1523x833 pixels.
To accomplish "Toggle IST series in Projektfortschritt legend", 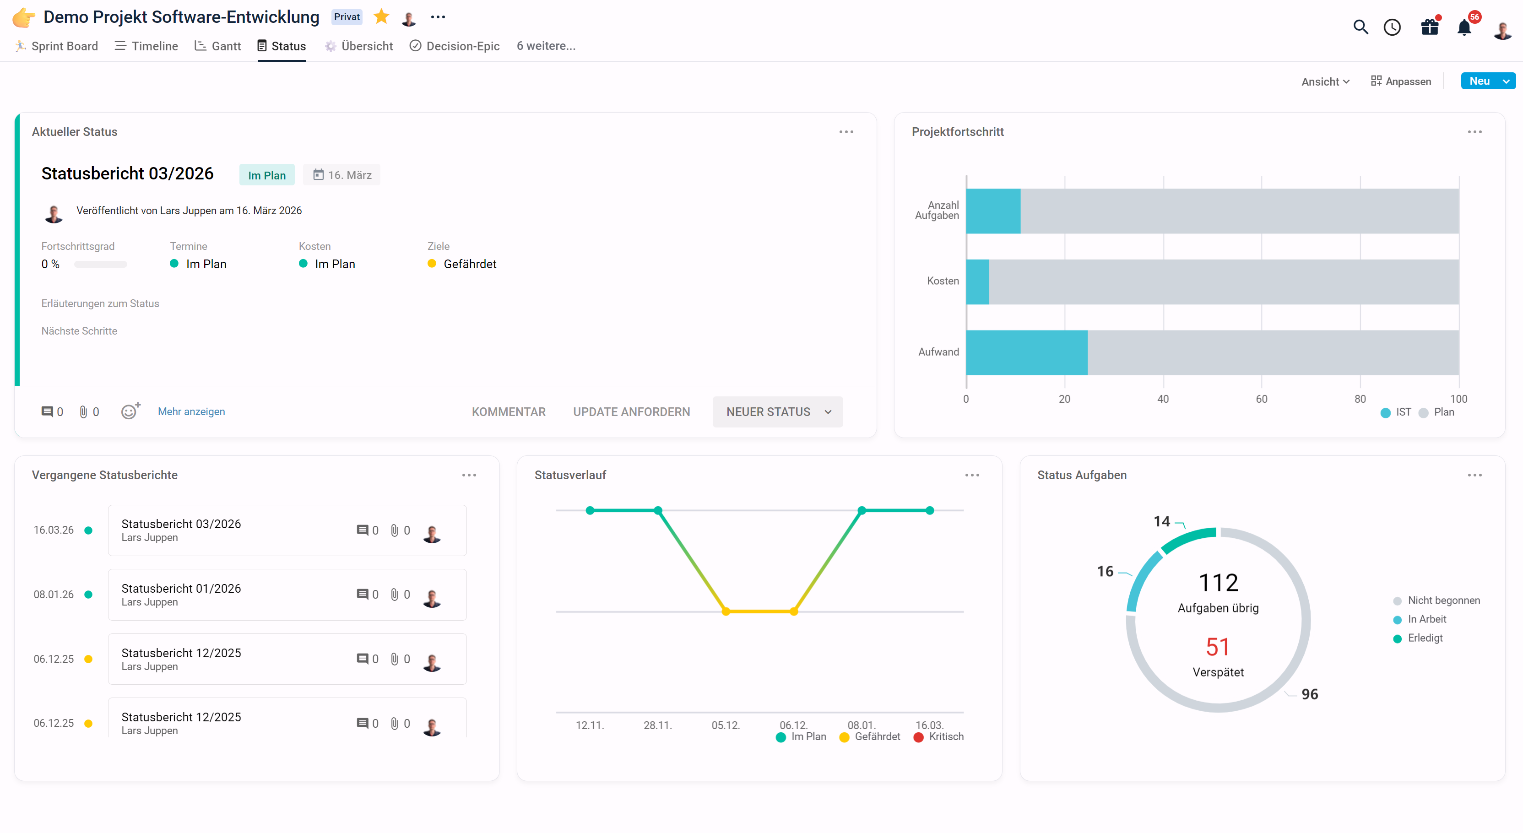I will click(x=1395, y=412).
